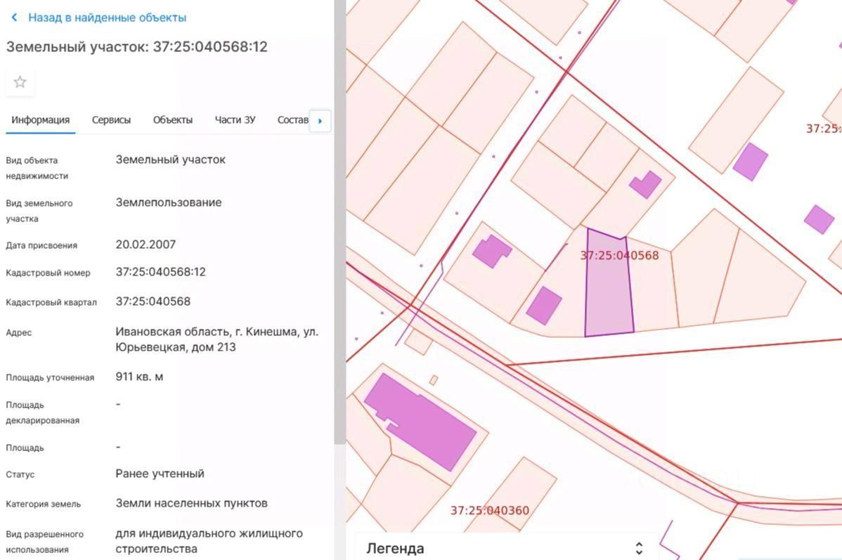Image resolution: width=842 pixels, height=560 pixels.
Task: Click the 'Вид разрешенного использования' label
Action: 44,542
